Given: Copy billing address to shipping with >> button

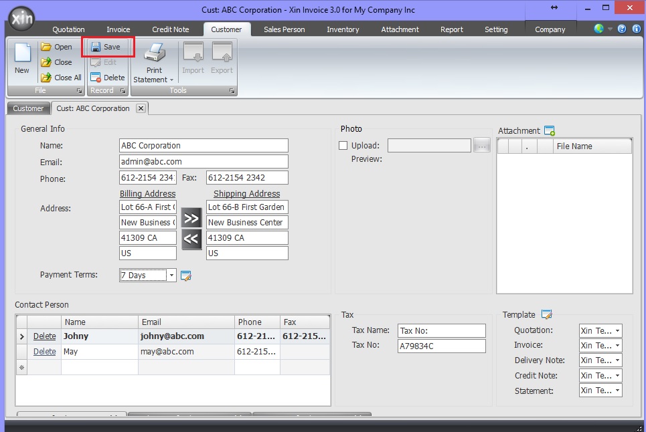Looking at the screenshot, I should (191, 218).
